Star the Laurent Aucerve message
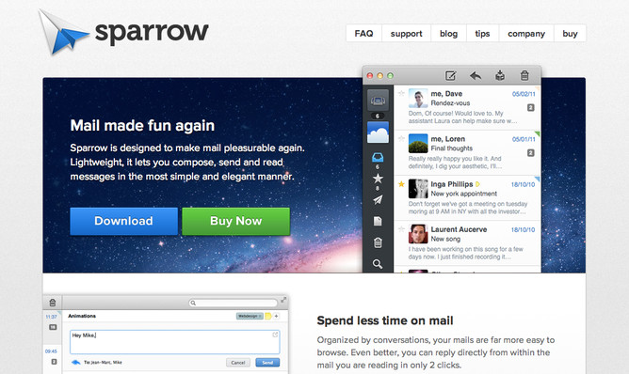The width and height of the screenshot is (629, 374). [x=401, y=229]
